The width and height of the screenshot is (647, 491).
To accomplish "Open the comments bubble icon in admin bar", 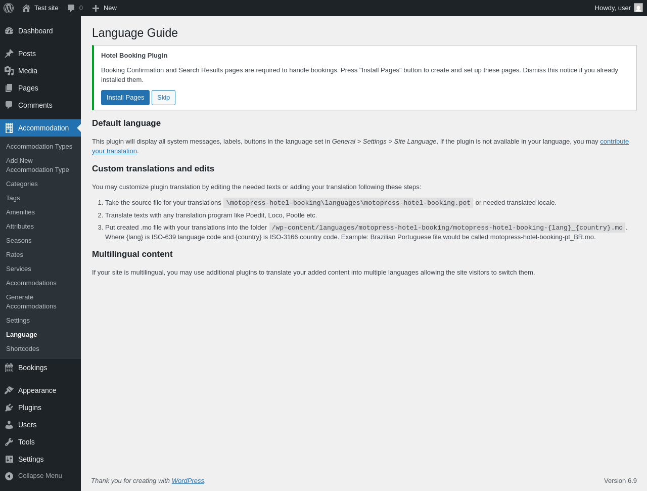I will (71, 8).
